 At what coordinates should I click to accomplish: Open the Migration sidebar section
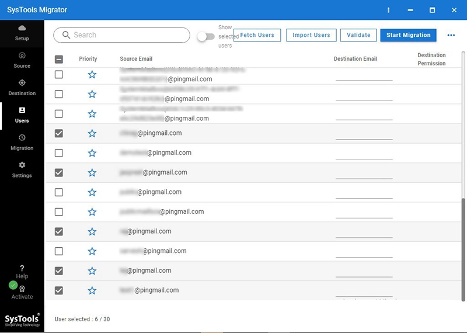click(x=22, y=143)
